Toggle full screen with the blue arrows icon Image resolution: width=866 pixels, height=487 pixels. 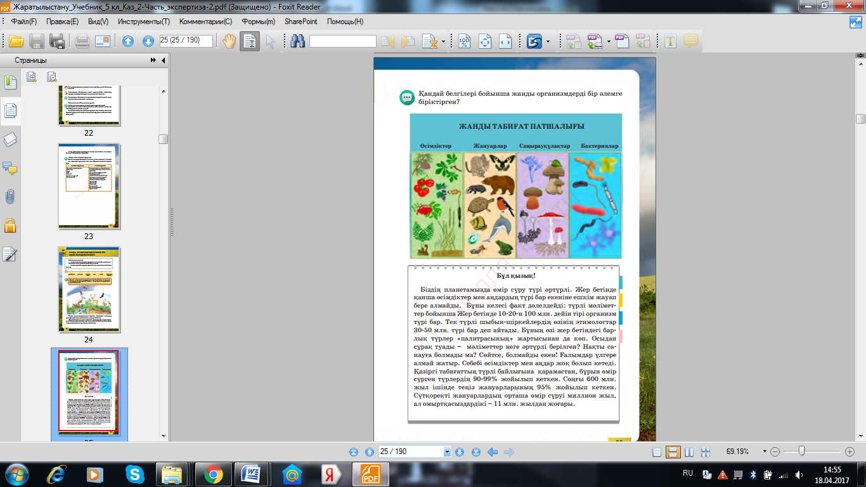(x=855, y=22)
